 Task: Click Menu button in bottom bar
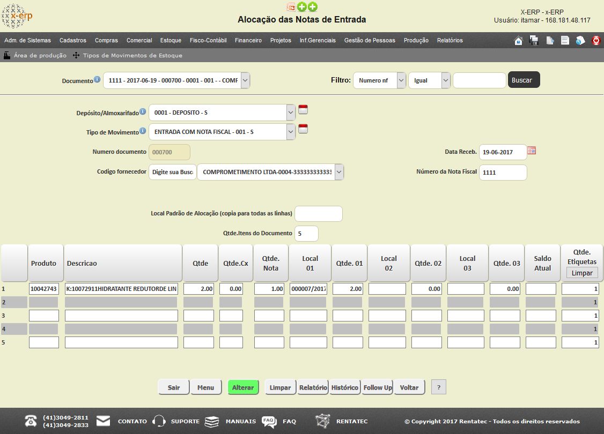point(205,387)
